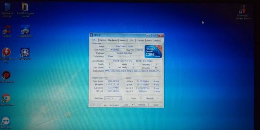Screen dimensions: 260x130
Task: Open the Recycle Bin desktop icon
Action: [x=7, y=10]
